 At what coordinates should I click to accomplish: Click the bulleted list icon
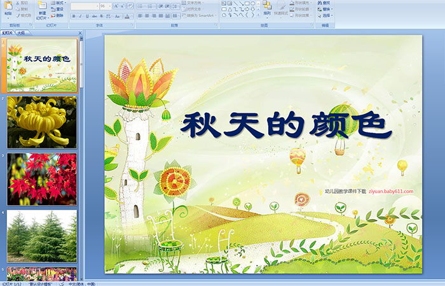pos(141,6)
